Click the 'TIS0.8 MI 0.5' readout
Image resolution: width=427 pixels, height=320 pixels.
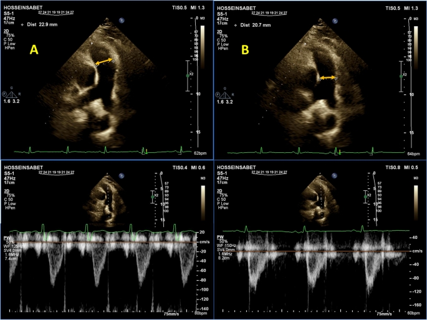401,167
